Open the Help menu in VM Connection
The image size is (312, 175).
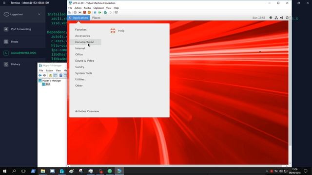coord(116,8)
